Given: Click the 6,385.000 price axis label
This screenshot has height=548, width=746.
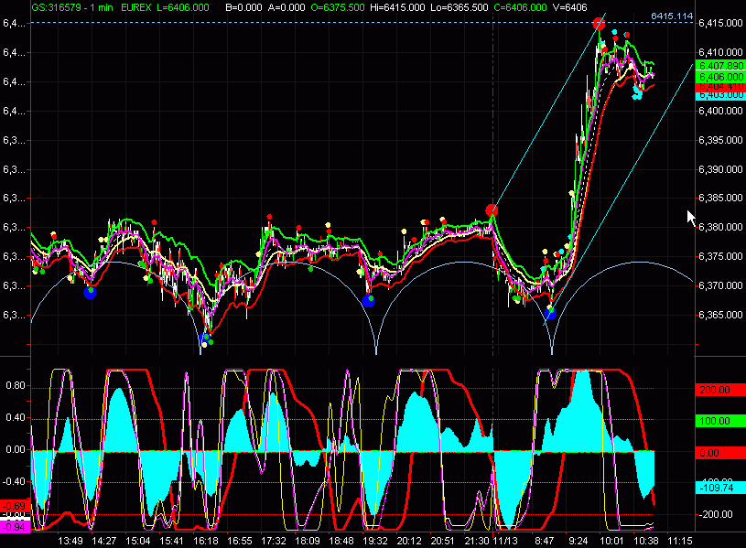Looking at the screenshot, I should 720,198.
